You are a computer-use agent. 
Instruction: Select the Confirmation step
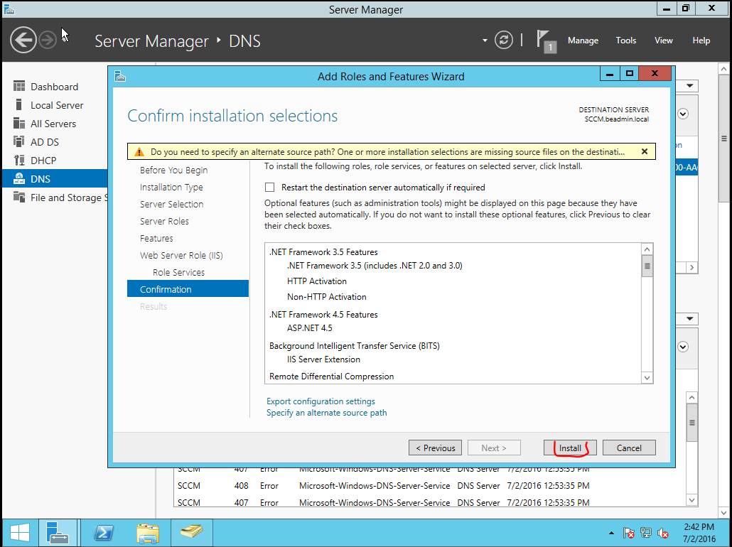pos(188,289)
